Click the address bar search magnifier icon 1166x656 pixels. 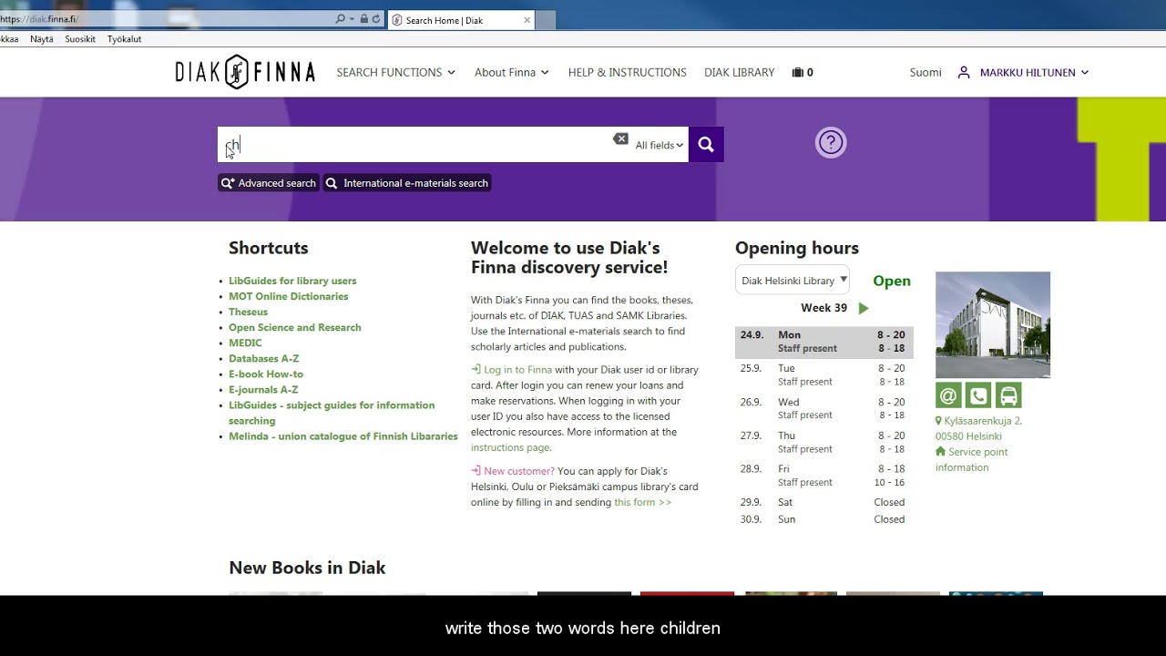(x=341, y=19)
